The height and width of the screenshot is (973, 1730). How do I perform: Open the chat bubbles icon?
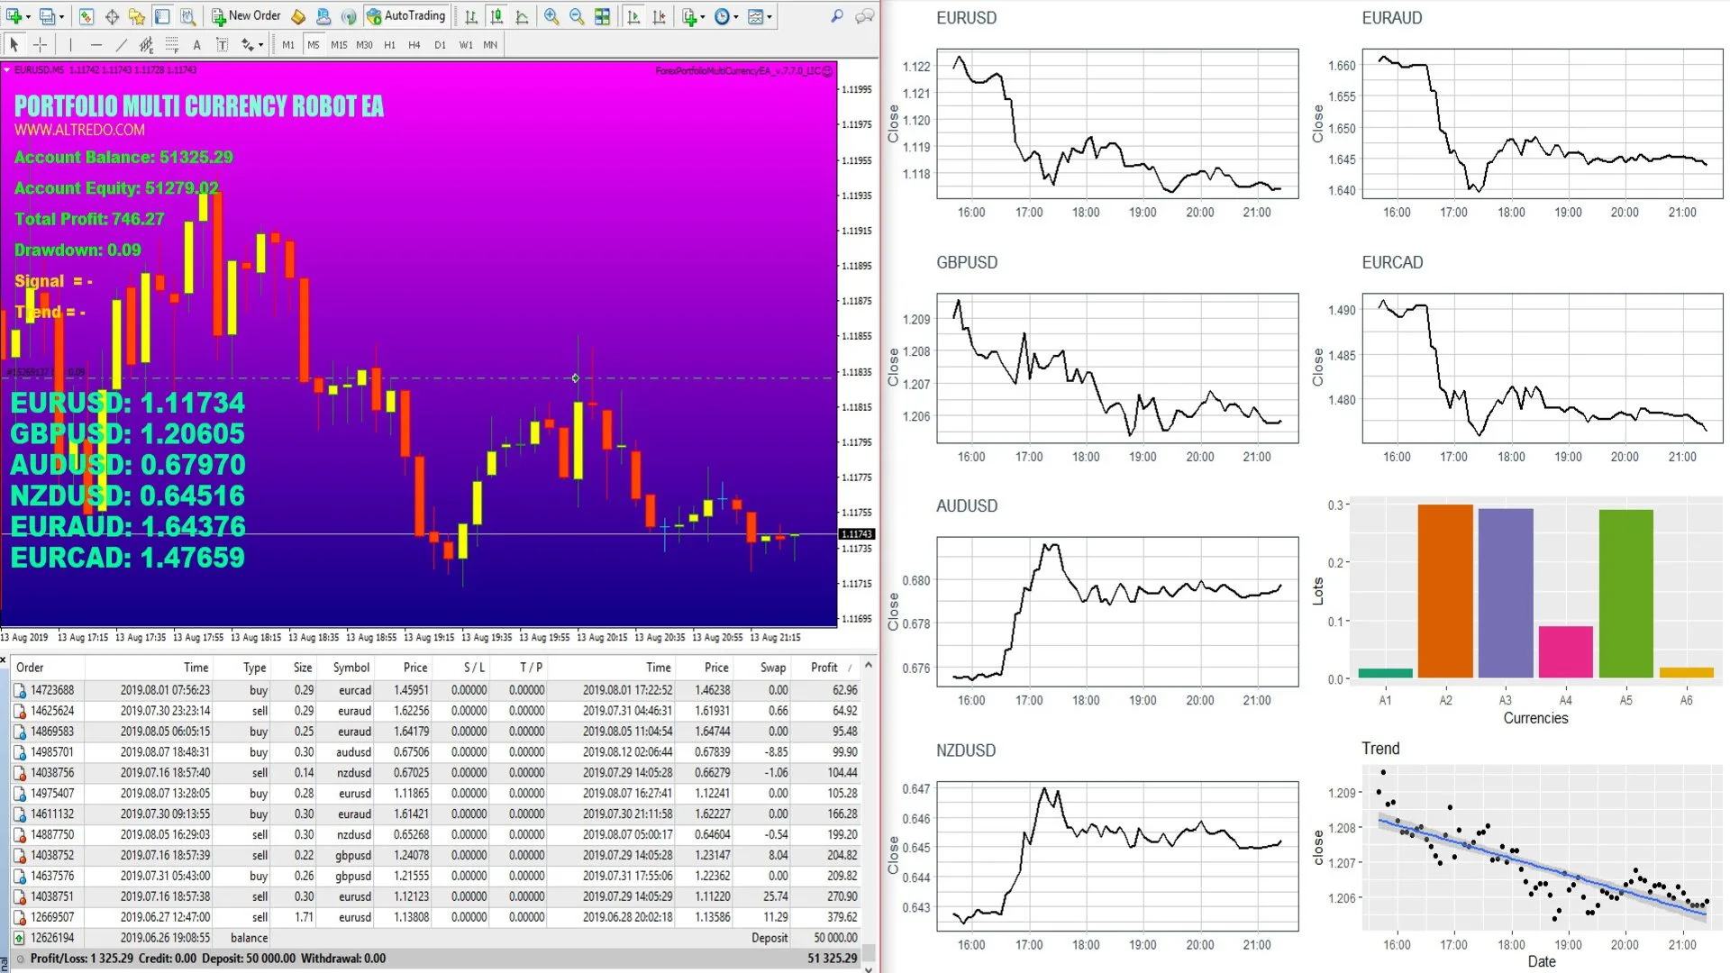[x=865, y=16]
